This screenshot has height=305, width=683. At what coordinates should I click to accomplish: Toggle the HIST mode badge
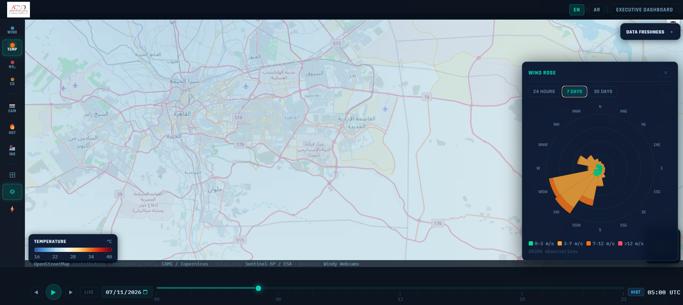click(x=636, y=292)
